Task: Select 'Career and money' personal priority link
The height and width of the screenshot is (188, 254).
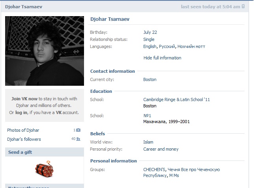Action: [x=161, y=149]
